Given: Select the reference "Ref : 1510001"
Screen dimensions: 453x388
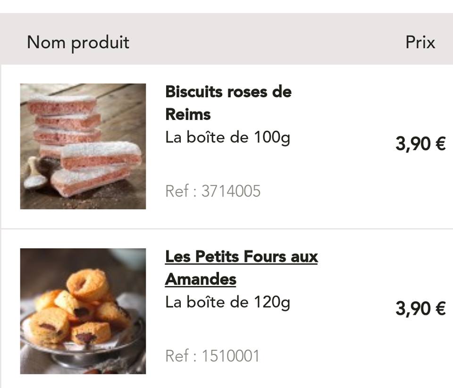Looking at the screenshot, I should point(212,356).
